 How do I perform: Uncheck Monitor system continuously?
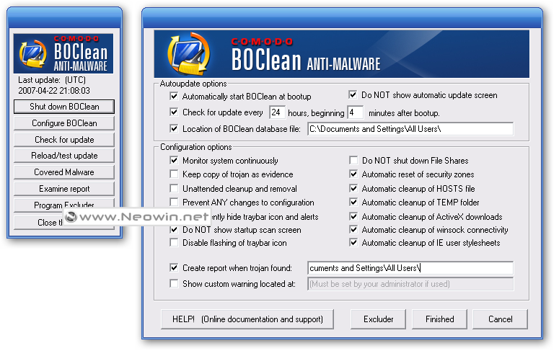click(174, 160)
